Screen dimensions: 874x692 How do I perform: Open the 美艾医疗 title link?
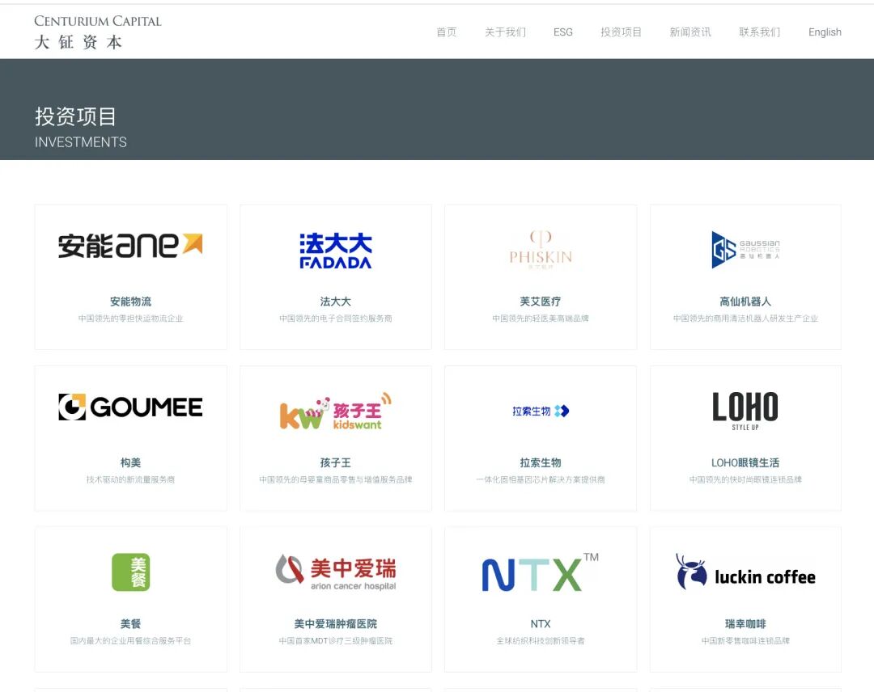pos(540,302)
